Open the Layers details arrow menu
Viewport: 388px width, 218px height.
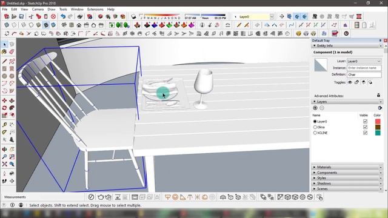380,108
